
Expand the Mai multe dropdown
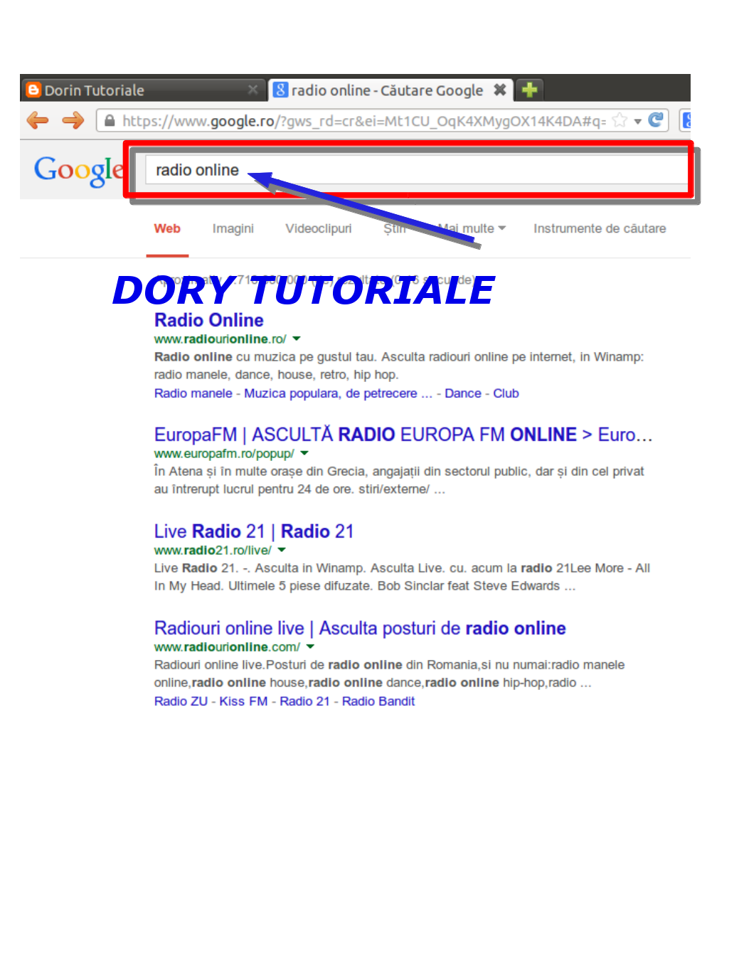click(472, 228)
